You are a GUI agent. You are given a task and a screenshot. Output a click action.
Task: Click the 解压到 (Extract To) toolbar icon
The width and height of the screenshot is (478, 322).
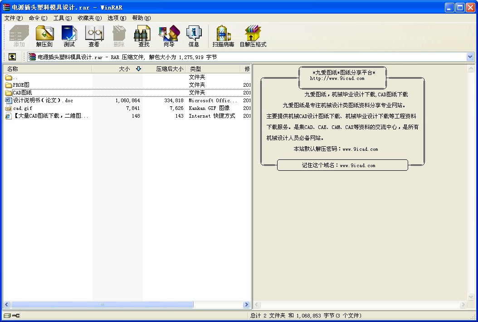[x=44, y=36]
